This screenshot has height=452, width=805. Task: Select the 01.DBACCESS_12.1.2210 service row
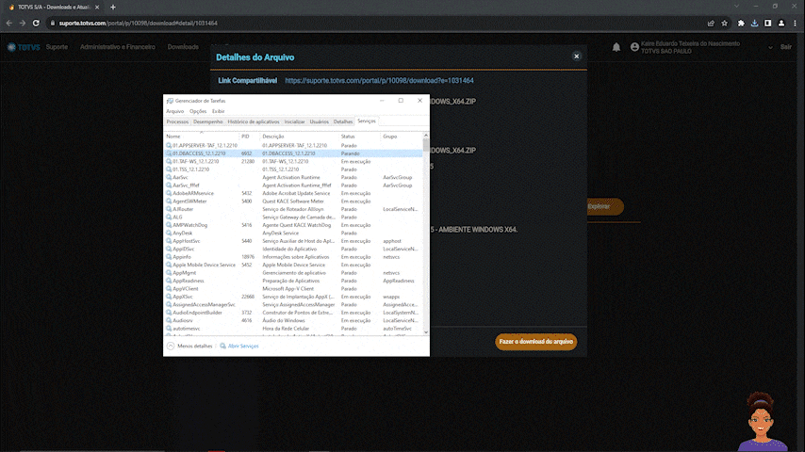point(293,153)
